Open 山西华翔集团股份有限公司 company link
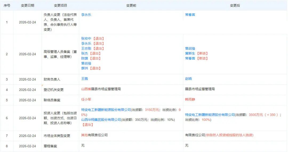The image size is (288, 152). click(101, 120)
